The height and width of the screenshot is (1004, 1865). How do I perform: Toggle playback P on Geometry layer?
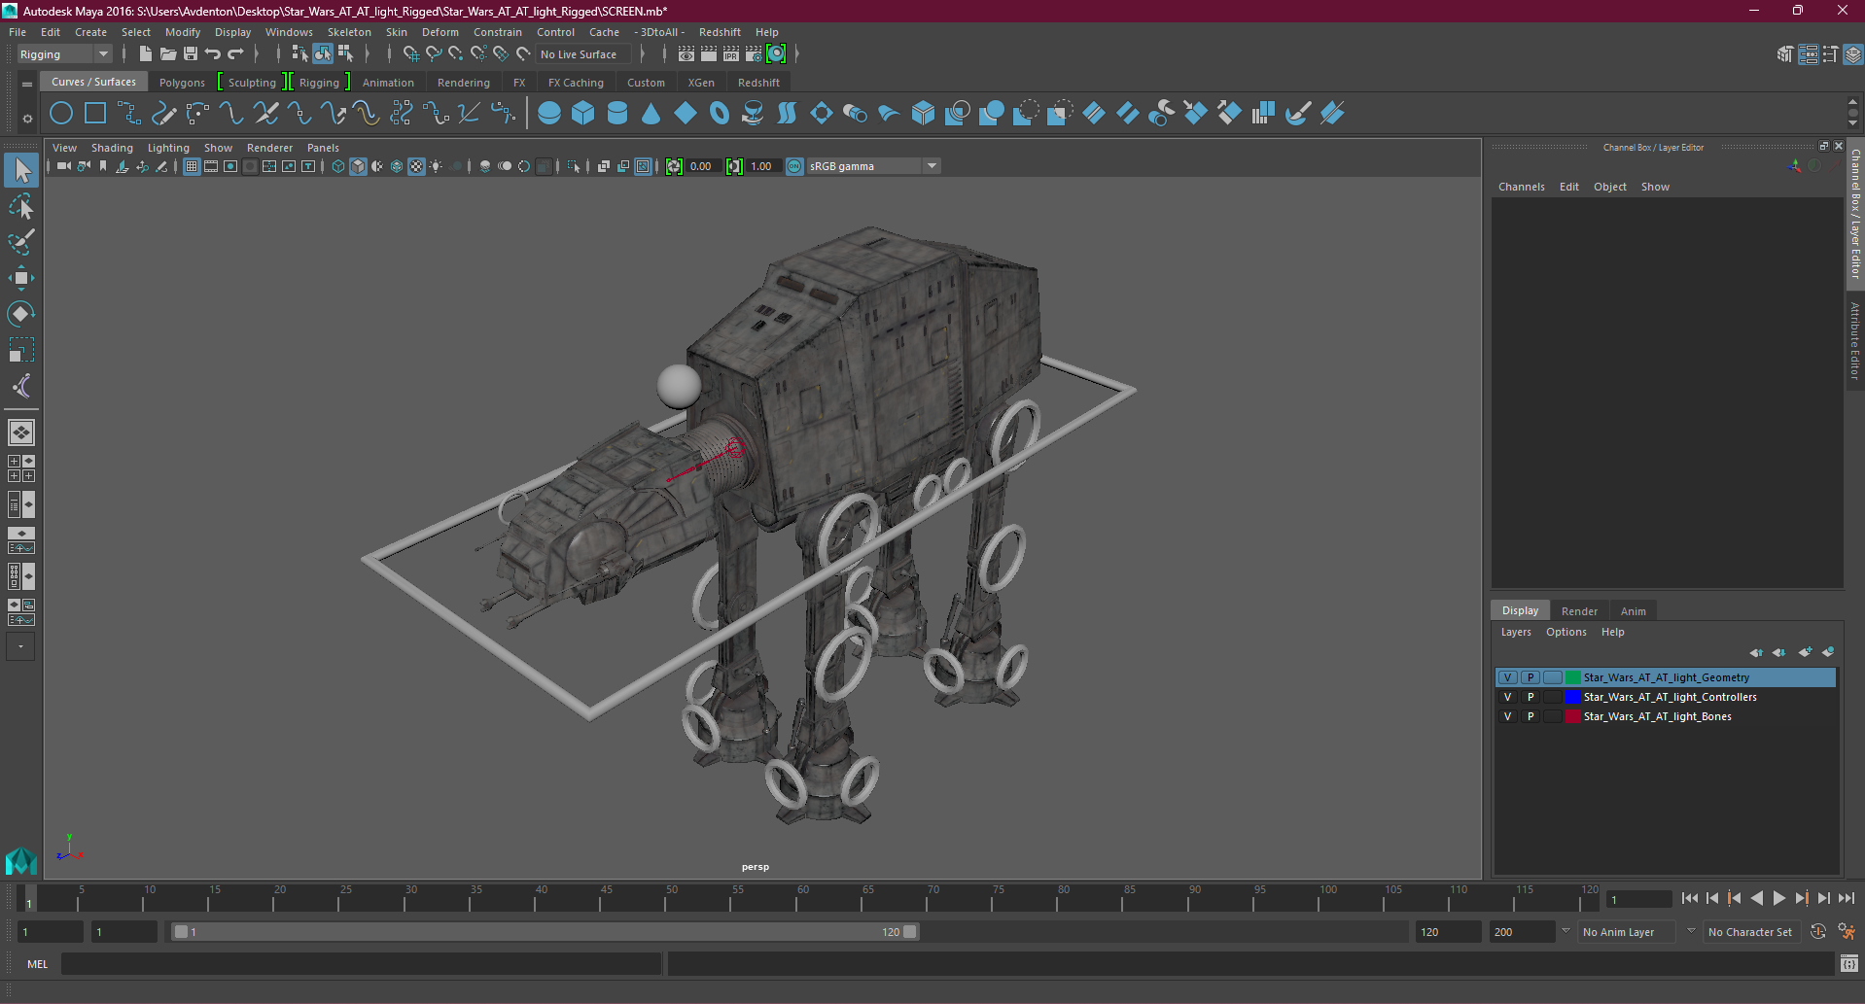1531,677
